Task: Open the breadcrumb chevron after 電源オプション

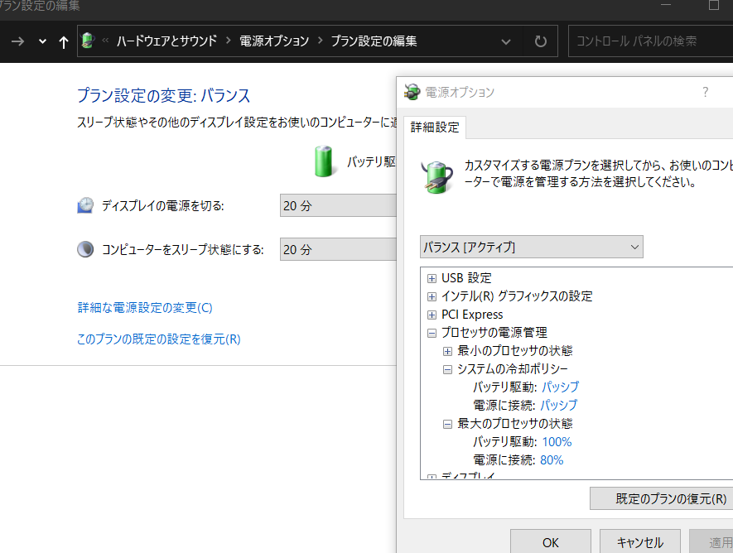Action: [x=321, y=41]
